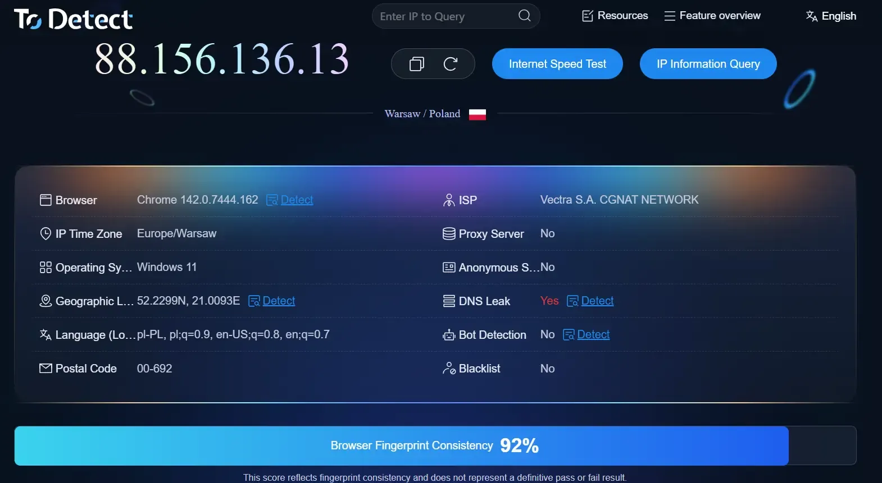Open the English language selector
This screenshot has width=882, height=483.
(831, 16)
